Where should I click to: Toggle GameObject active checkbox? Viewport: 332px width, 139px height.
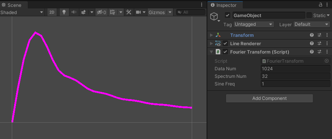click(228, 16)
